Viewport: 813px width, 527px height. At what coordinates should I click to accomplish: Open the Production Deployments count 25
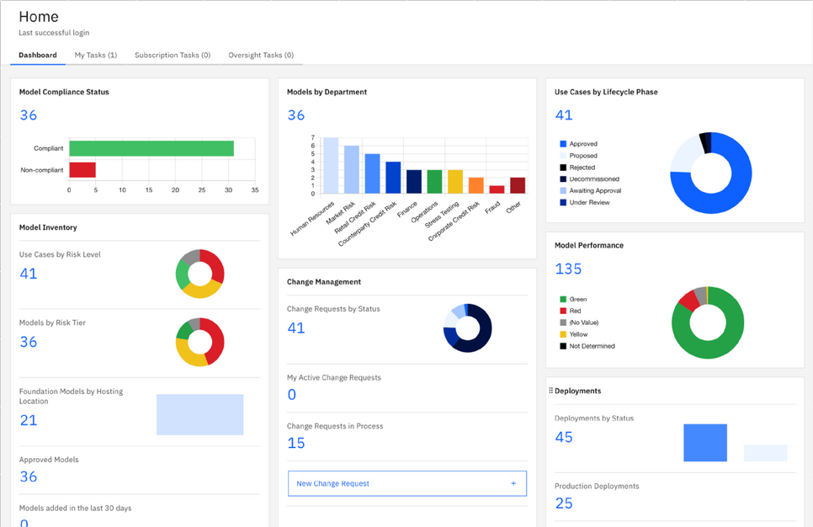(564, 503)
